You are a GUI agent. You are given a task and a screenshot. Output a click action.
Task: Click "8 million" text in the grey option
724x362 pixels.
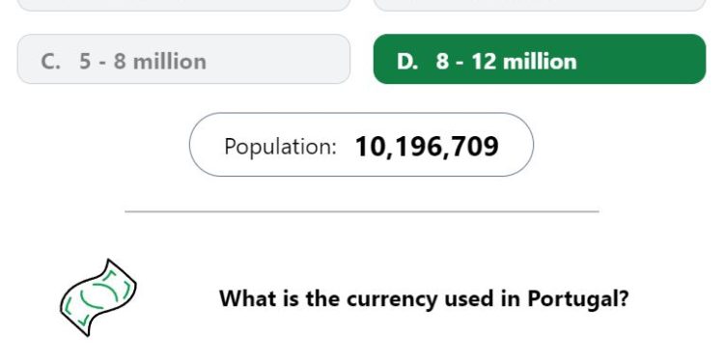click(160, 62)
